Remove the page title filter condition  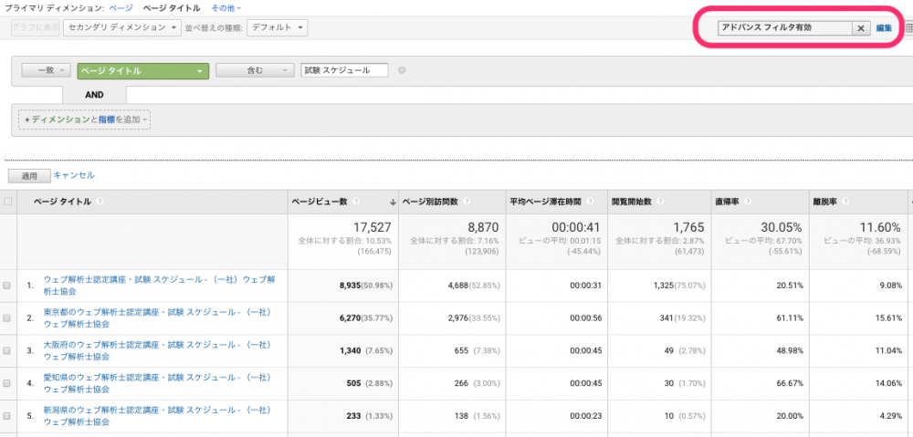402,70
